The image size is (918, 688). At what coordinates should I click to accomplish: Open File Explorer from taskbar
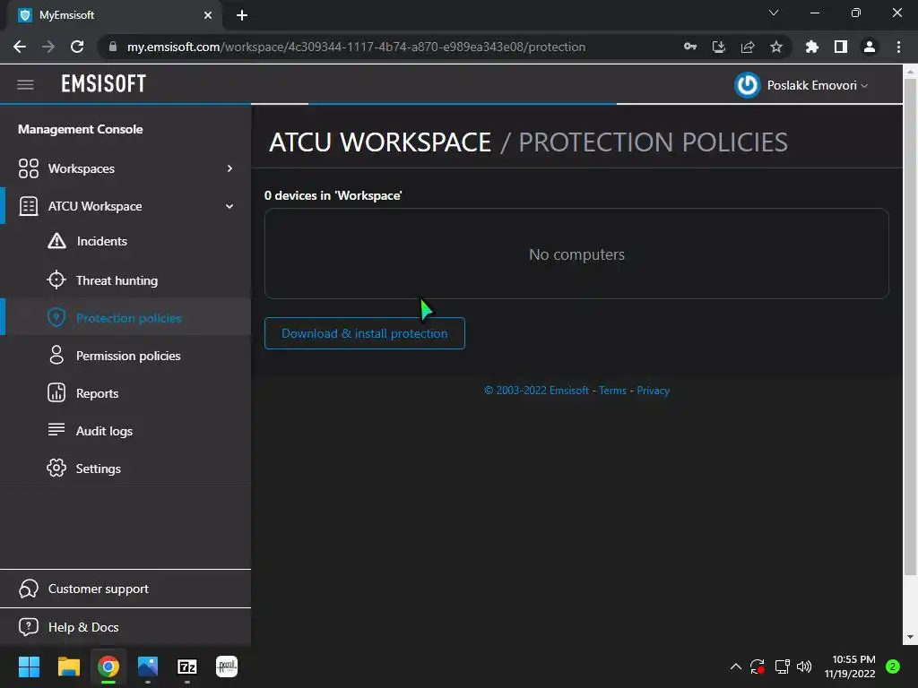coord(68,666)
